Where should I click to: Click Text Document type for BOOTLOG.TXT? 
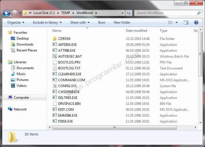pos(171,68)
